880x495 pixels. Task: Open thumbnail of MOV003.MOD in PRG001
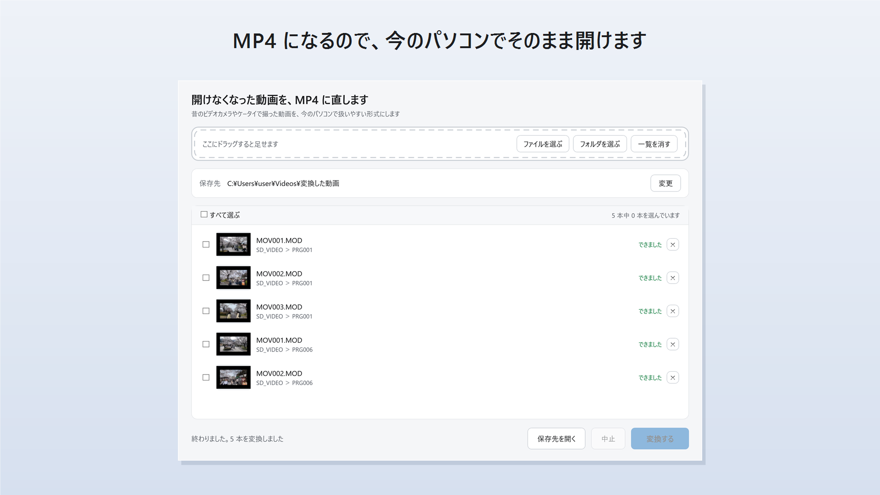[x=233, y=311]
